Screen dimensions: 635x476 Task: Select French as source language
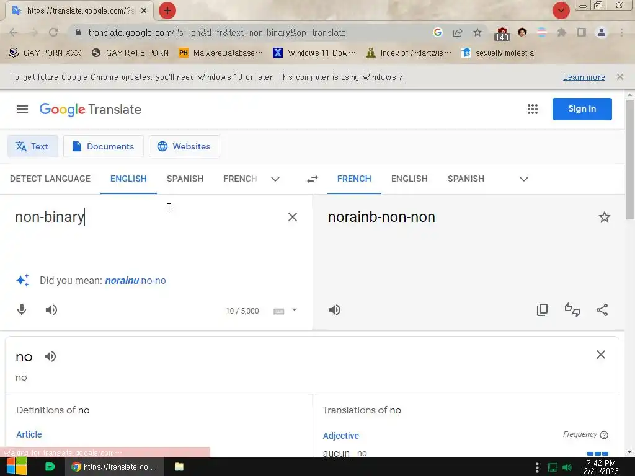[240, 178]
